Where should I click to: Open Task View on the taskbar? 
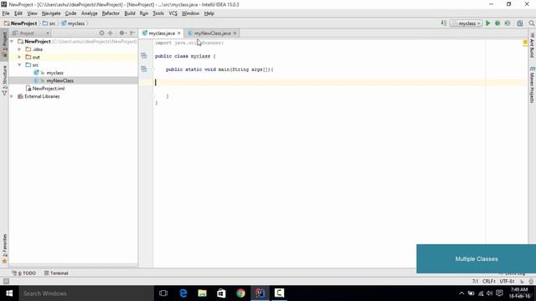pyautogui.click(x=163, y=293)
